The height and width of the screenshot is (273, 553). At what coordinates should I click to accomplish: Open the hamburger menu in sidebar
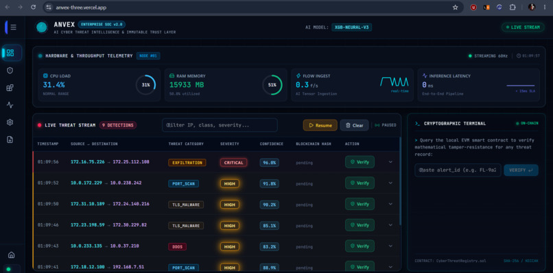(14, 27)
